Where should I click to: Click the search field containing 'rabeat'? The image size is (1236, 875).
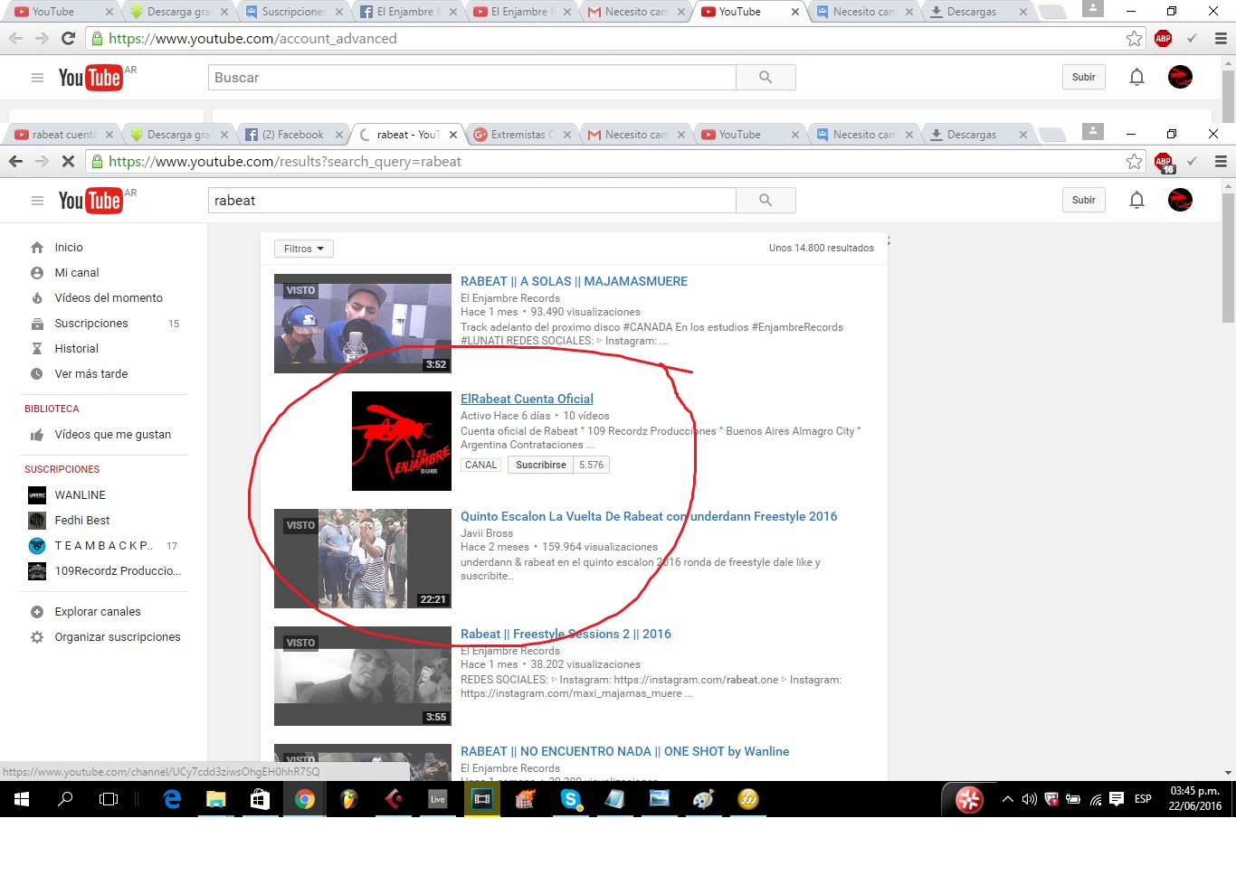pyautogui.click(x=472, y=201)
